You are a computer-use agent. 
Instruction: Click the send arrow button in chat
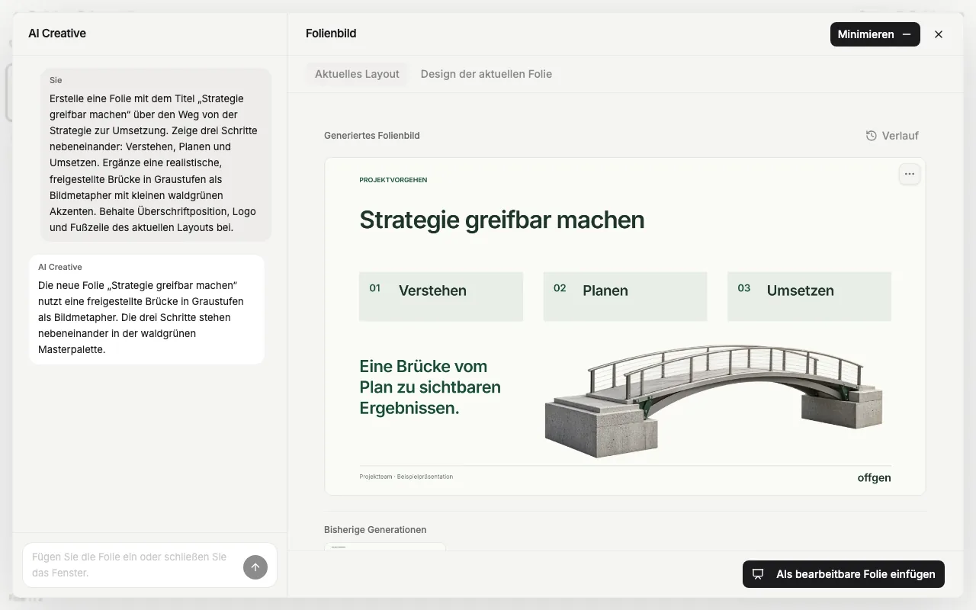tap(255, 567)
